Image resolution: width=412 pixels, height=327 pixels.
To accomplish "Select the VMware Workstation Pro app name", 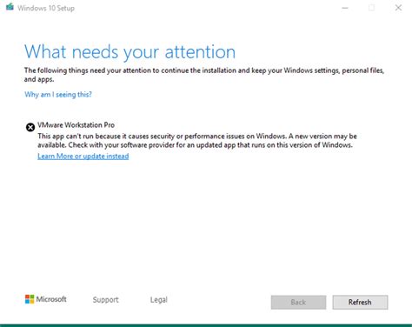I will coord(76,125).
